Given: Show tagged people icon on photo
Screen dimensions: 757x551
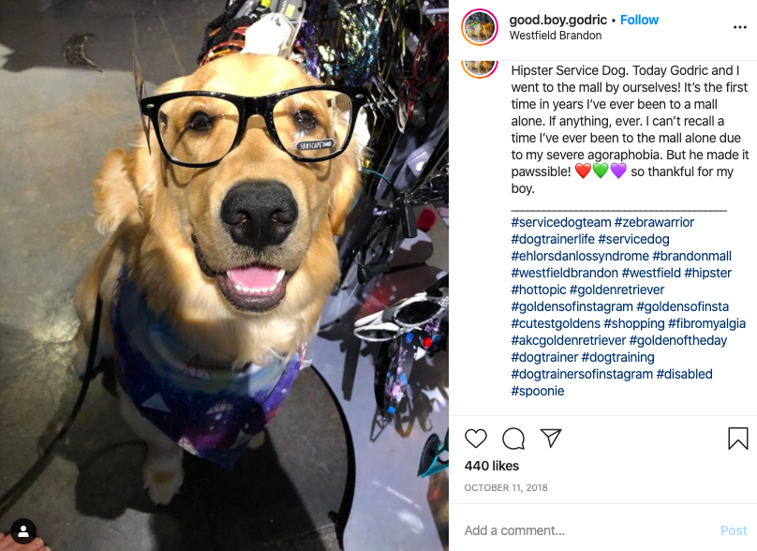Looking at the screenshot, I should point(22,531).
